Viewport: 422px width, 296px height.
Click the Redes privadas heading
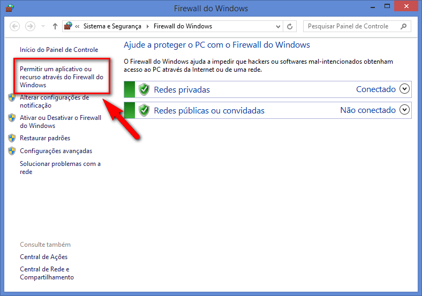pyautogui.click(x=182, y=89)
